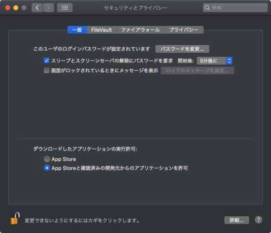Viewport: 271px width, 233px height.
Task: Open help with the question mark button
Action: [x=258, y=220]
